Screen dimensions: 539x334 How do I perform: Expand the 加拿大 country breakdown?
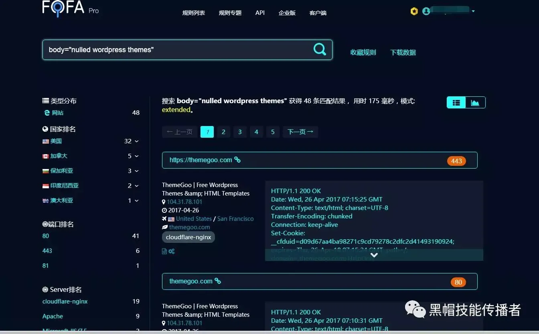pos(137,156)
